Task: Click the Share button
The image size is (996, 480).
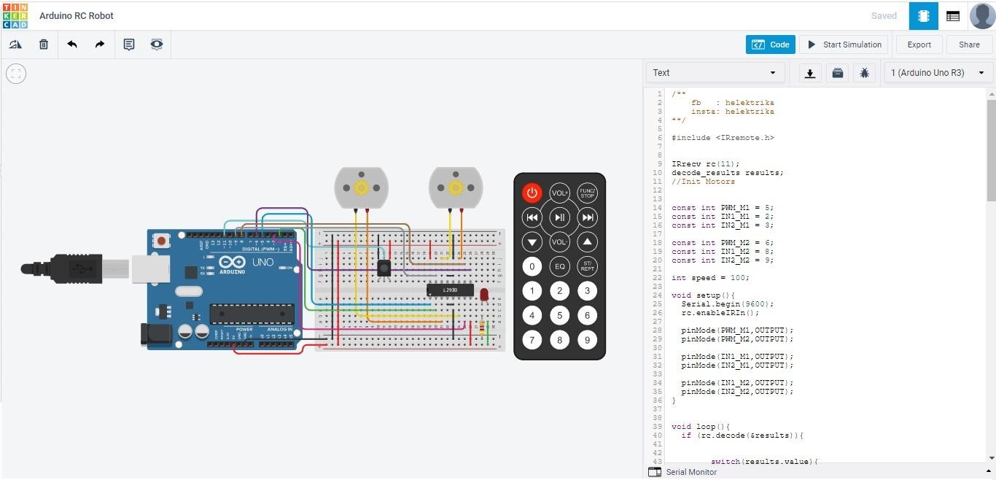Action: pyautogui.click(x=969, y=44)
